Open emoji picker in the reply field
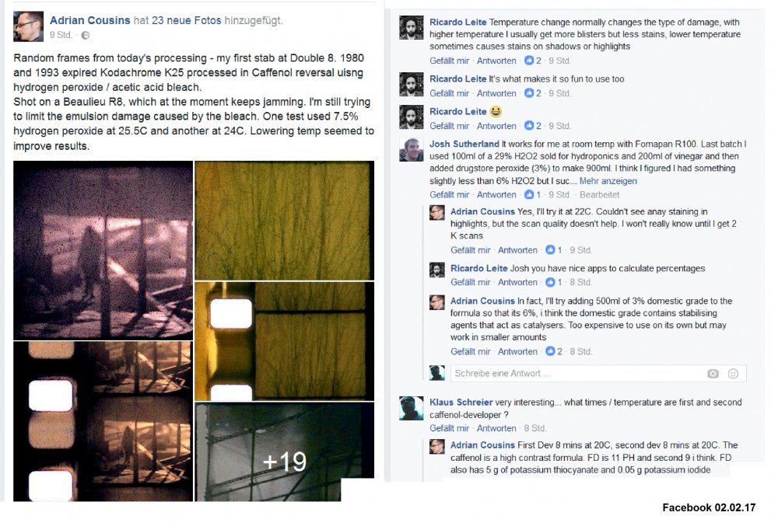The image size is (778, 523). pyautogui.click(x=733, y=373)
